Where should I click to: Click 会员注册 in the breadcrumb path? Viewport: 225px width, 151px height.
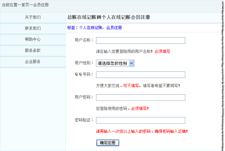[41, 5]
